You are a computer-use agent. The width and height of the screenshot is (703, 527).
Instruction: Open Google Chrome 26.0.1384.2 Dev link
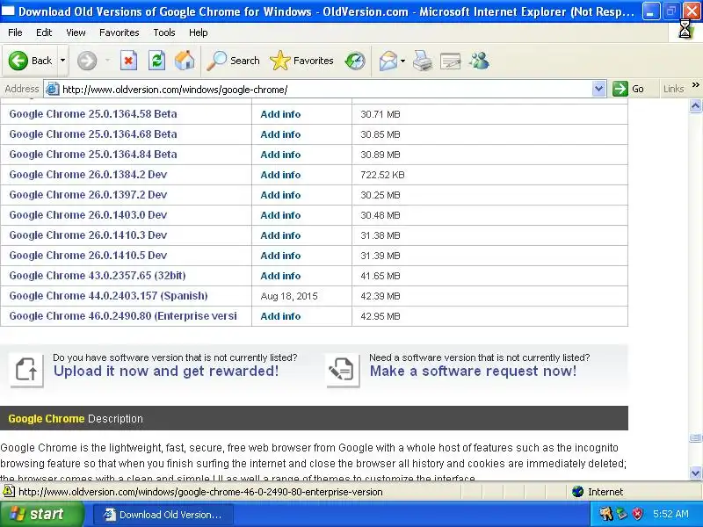(88, 174)
